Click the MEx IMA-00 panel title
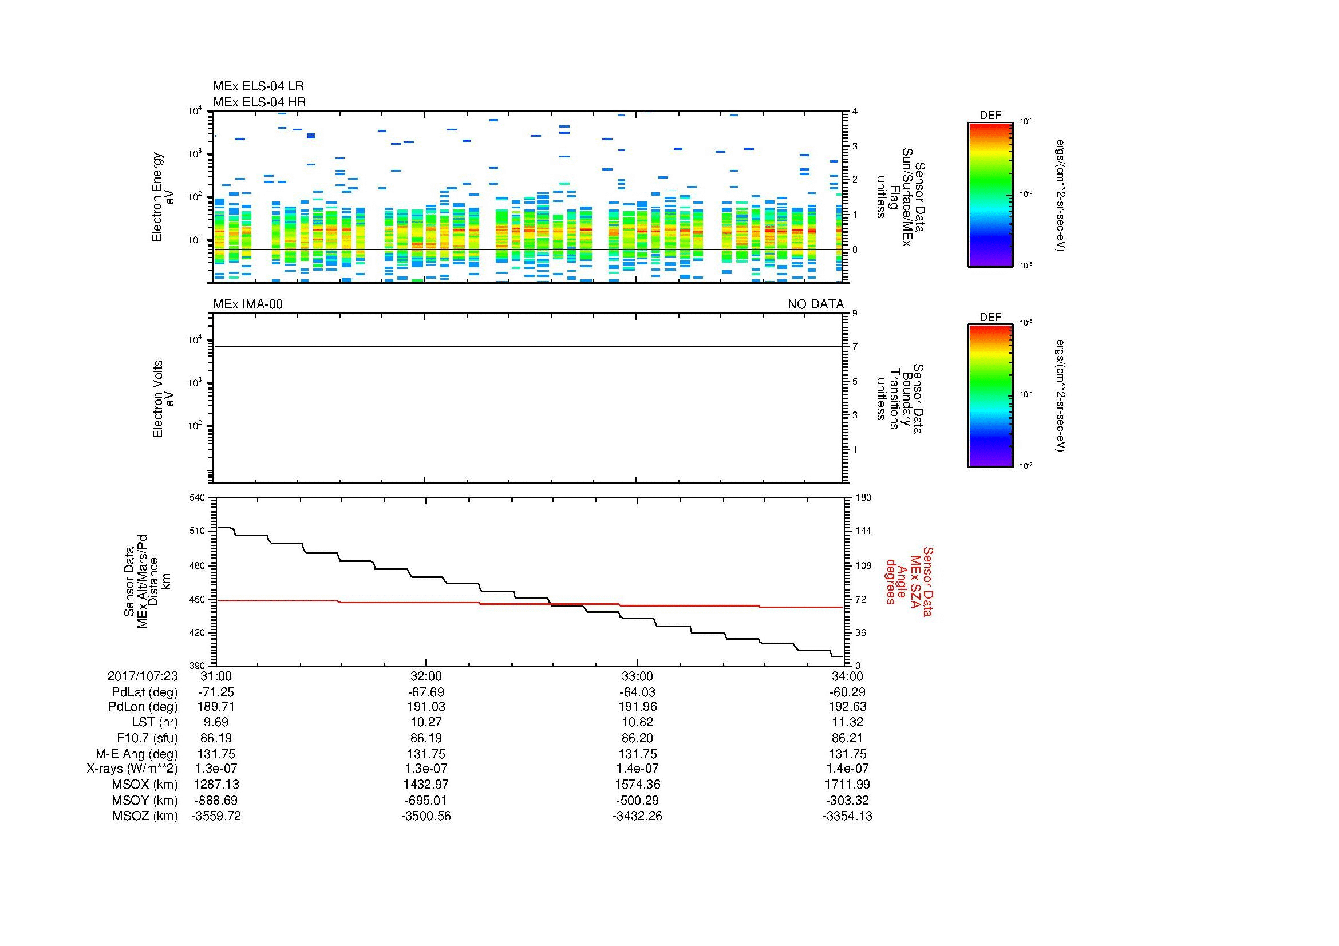Screen dimensions: 1339x946 (x=248, y=304)
